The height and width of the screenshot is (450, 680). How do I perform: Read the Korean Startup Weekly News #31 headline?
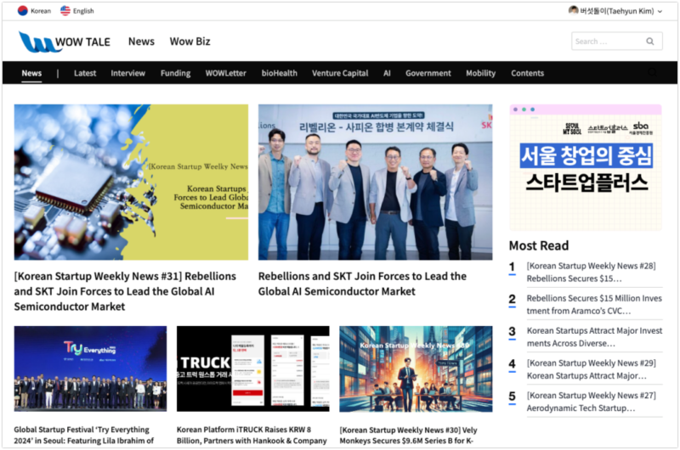coord(125,291)
